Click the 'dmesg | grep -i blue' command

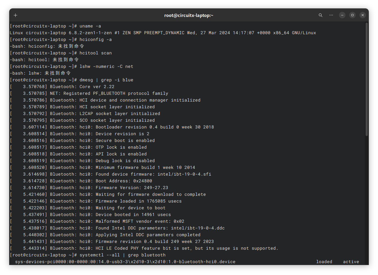click(x=106, y=80)
